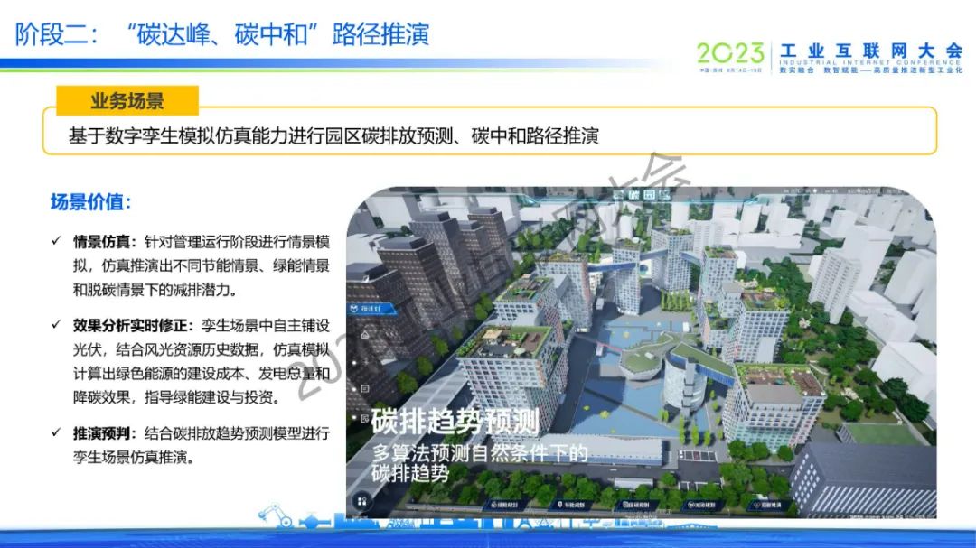
Task: Click the description text box under 业务场景
Action: (488, 135)
